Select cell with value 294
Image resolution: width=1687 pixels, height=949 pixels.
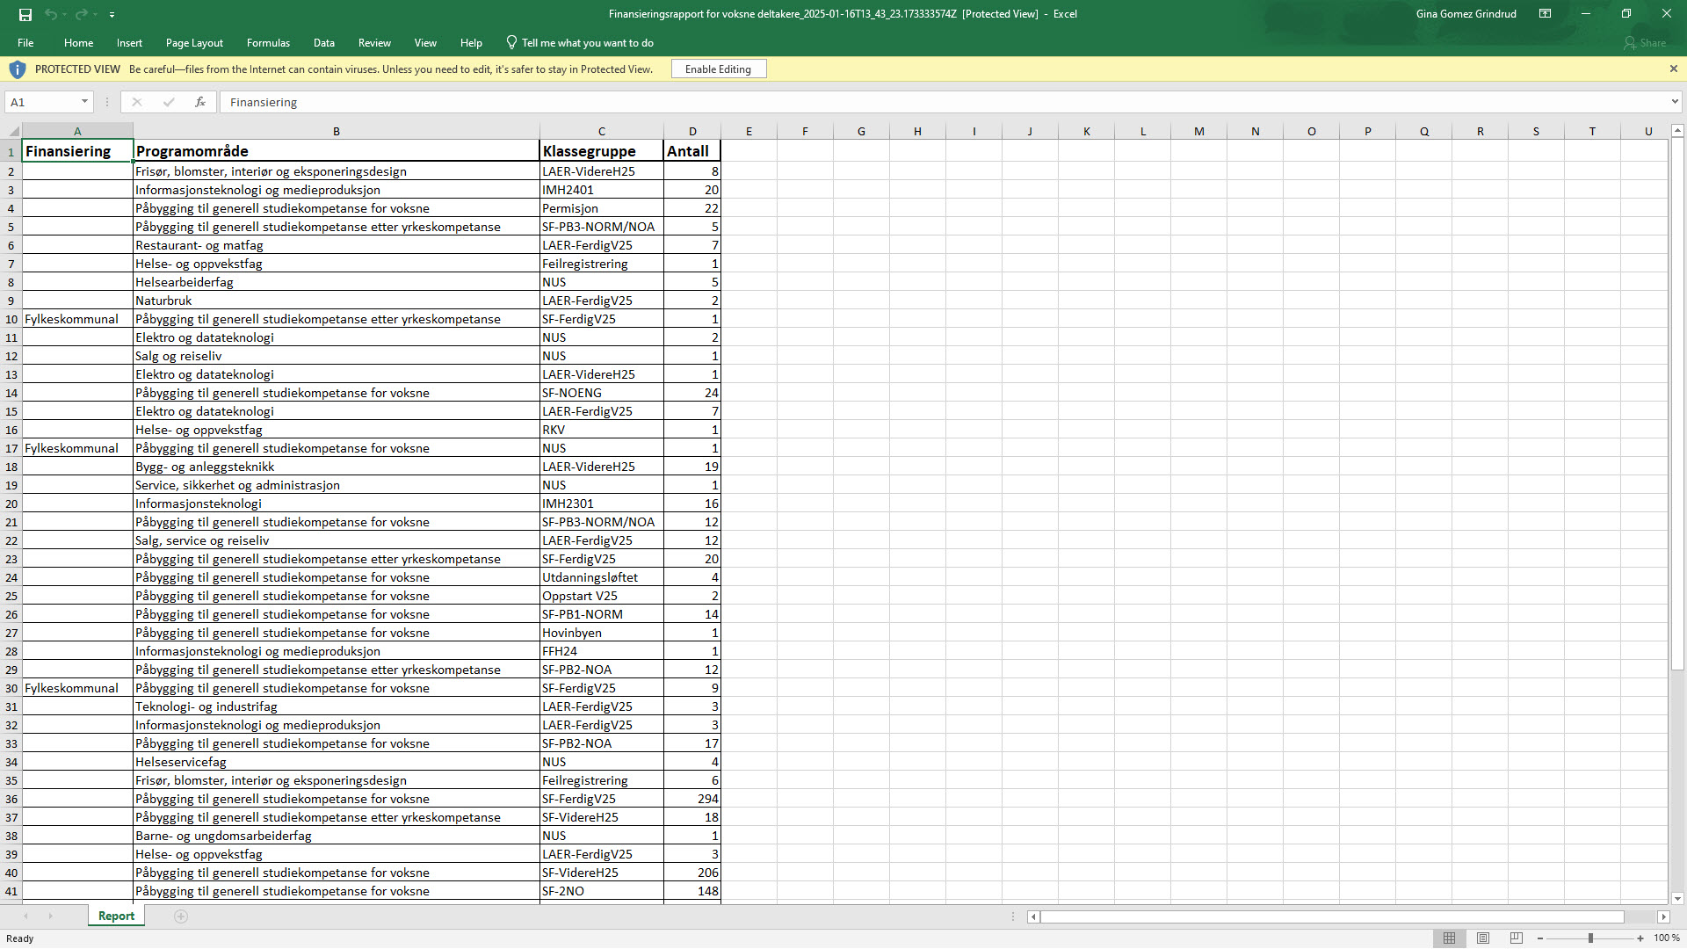[692, 799]
